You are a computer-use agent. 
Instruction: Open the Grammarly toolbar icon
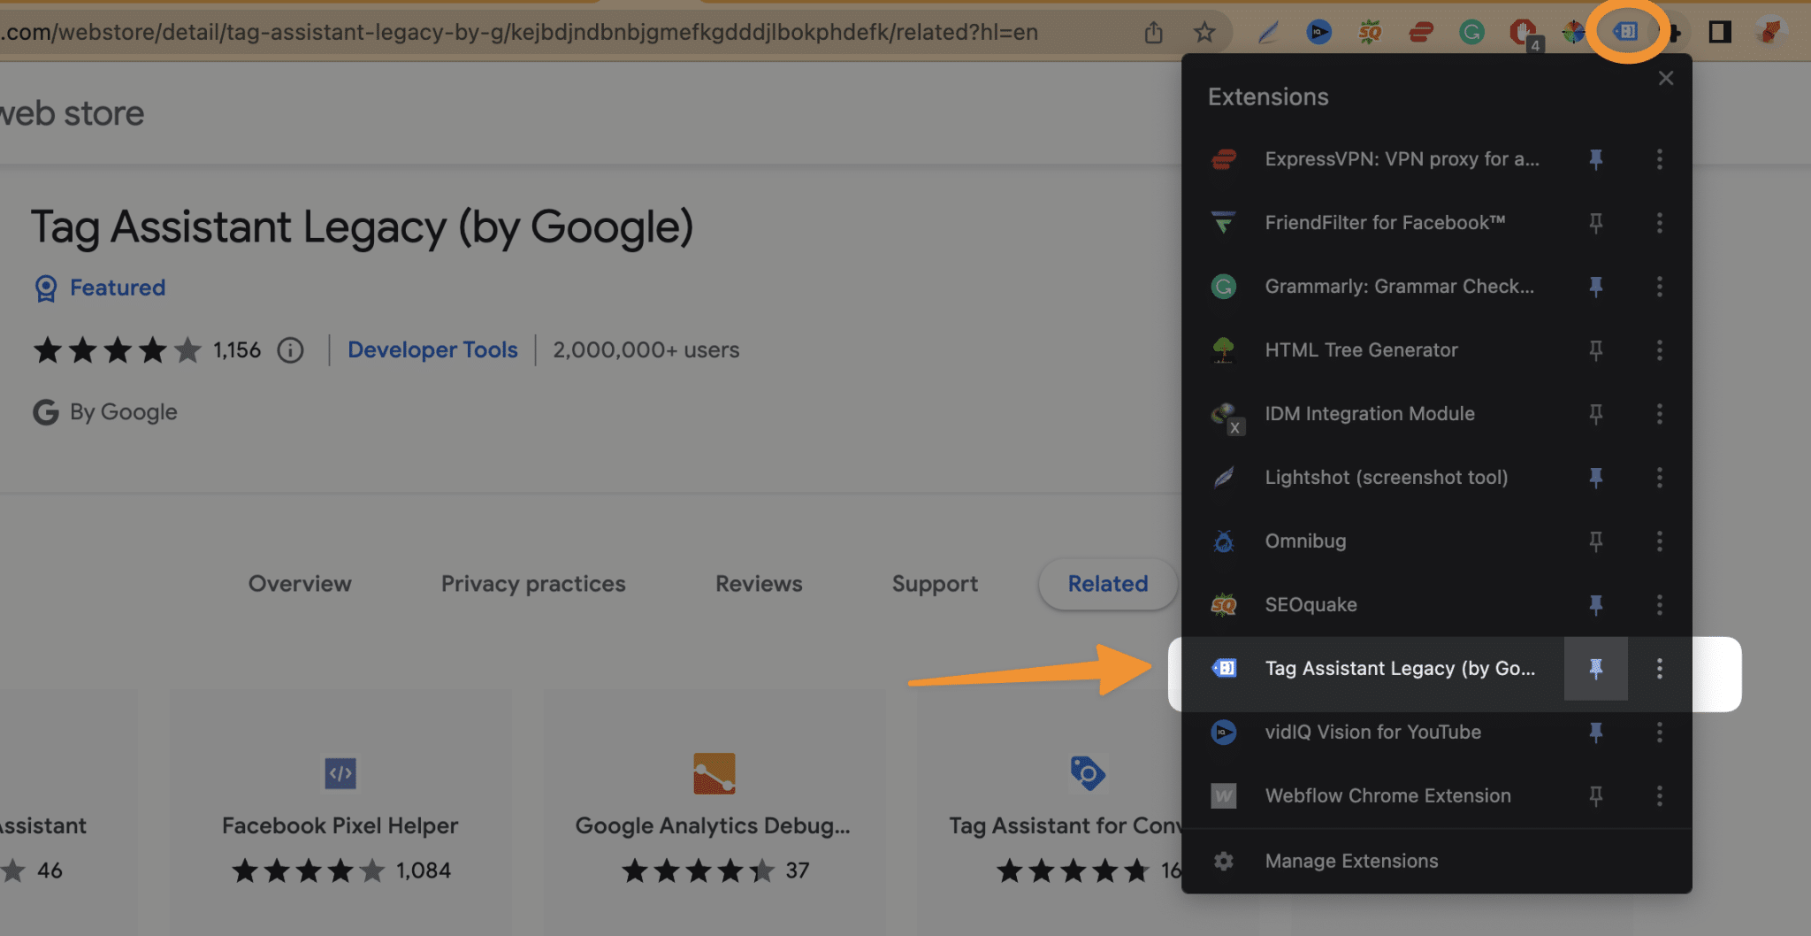point(1471,33)
